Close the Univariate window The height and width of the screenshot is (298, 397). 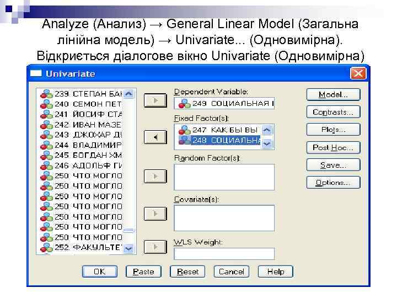tap(358, 74)
